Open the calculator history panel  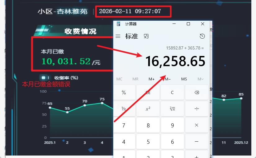tap(202, 36)
